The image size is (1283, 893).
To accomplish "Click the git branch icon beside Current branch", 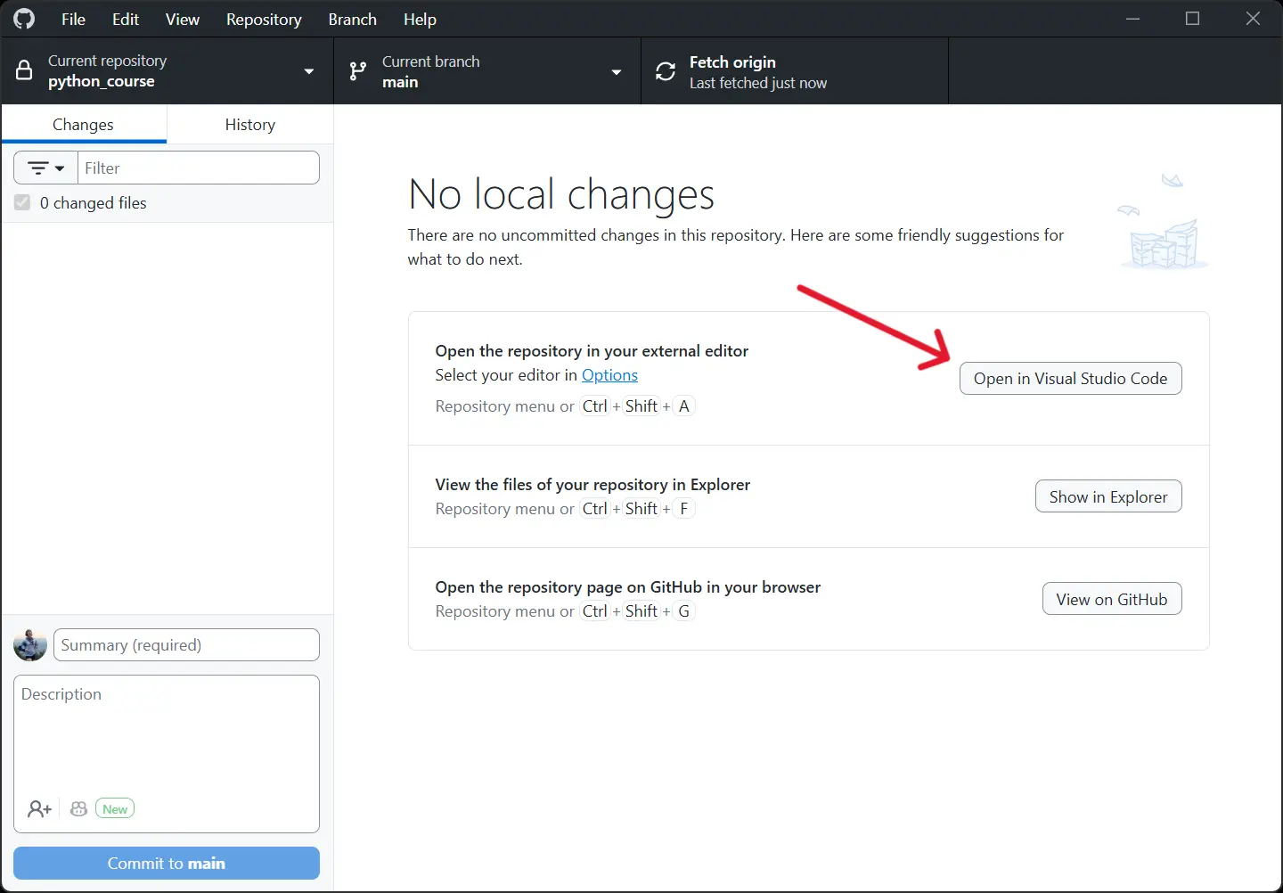I will [x=358, y=71].
